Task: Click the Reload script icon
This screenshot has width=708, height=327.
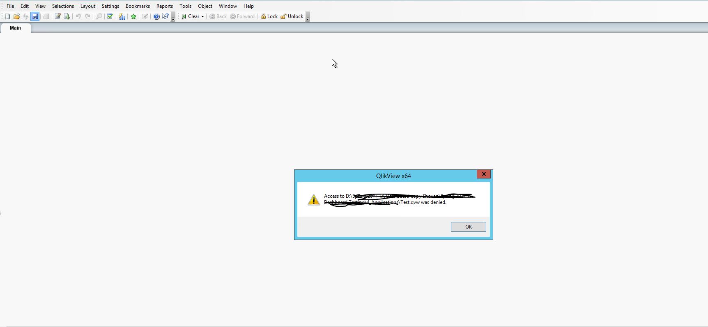Action: pyautogui.click(x=67, y=16)
